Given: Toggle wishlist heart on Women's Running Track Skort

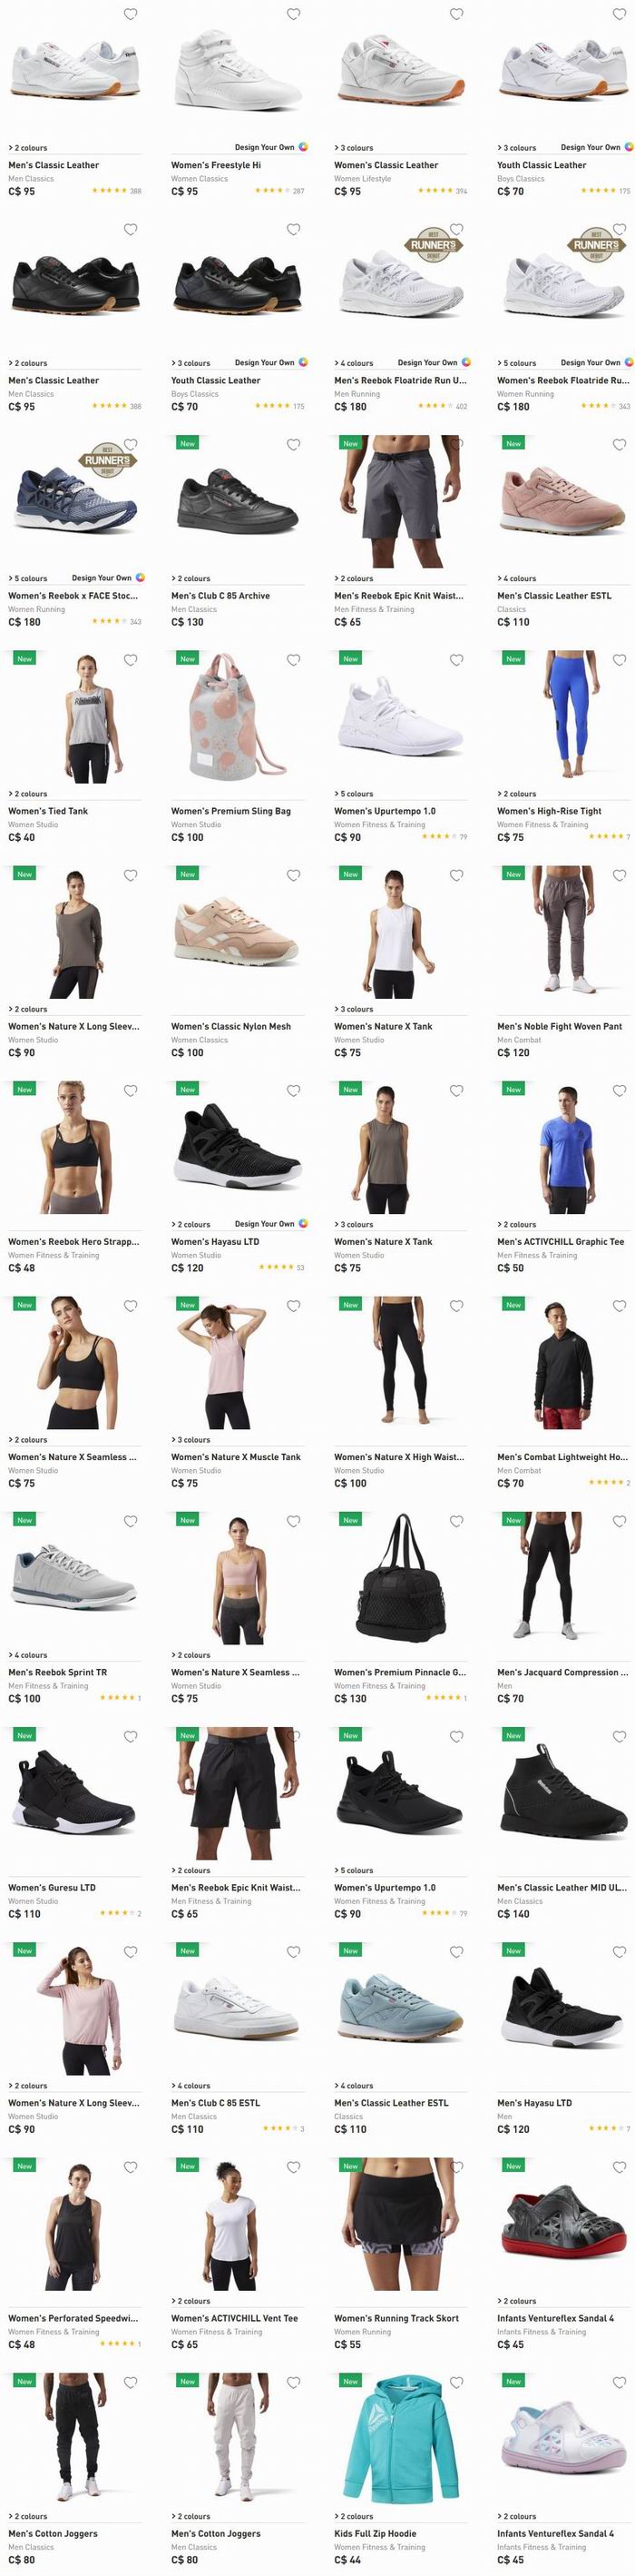Looking at the screenshot, I should pos(456,2167).
